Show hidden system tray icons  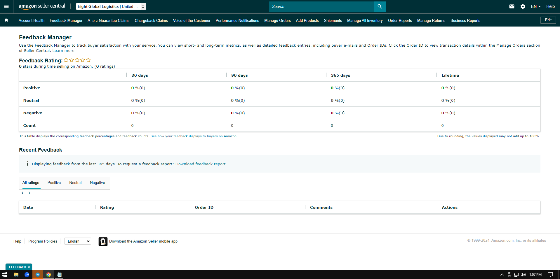[502, 275]
